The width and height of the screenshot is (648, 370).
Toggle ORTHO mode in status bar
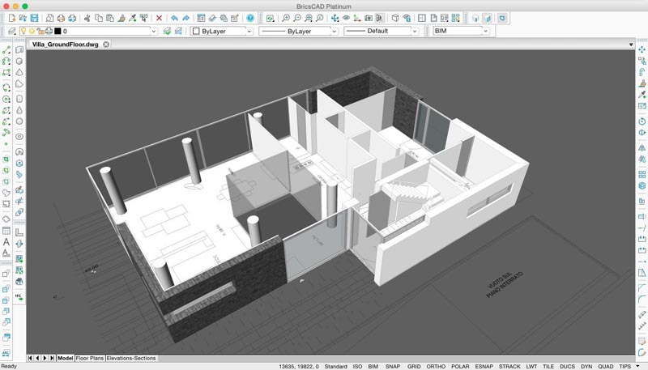436,366
